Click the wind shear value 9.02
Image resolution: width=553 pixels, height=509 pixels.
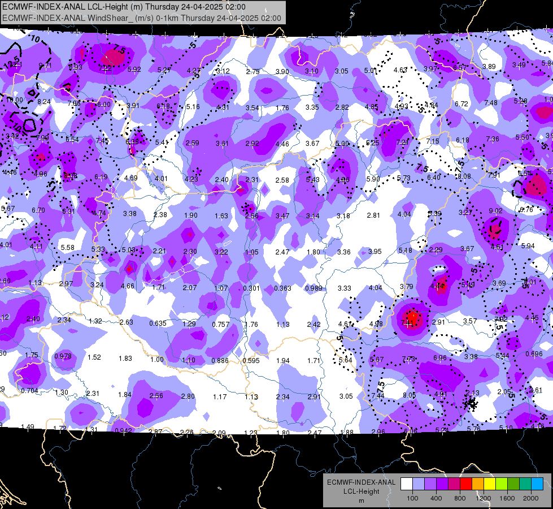pos(495,211)
